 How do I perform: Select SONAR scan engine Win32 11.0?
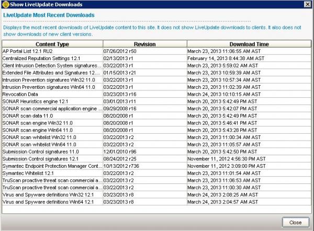(x=156, y=123)
